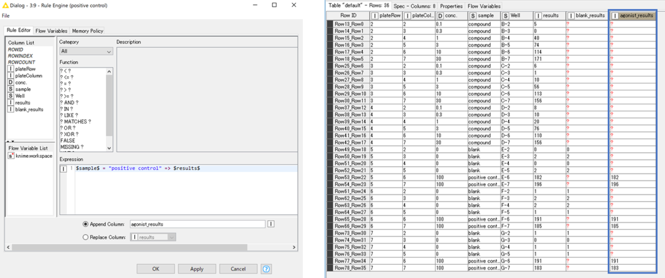Click the string icon beside sample column
Image resolution: width=665 pixels, height=278 pixels.
pos(11,89)
